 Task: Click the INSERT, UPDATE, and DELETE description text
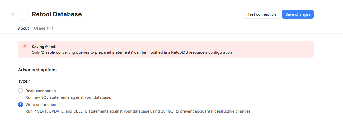(x=139, y=111)
